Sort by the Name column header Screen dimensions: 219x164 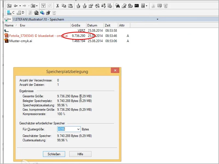(x=9, y=25)
